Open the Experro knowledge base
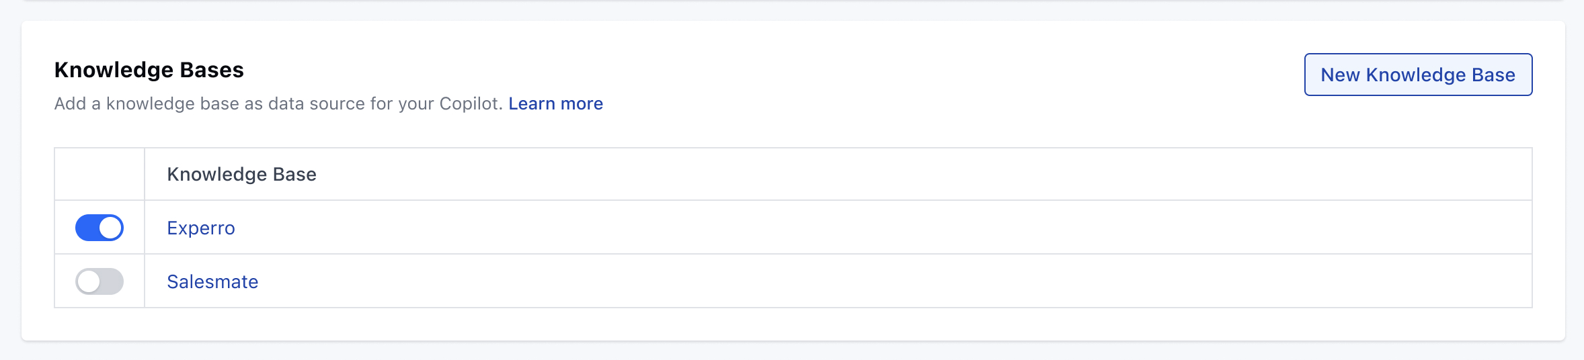The image size is (1584, 360). point(201,228)
